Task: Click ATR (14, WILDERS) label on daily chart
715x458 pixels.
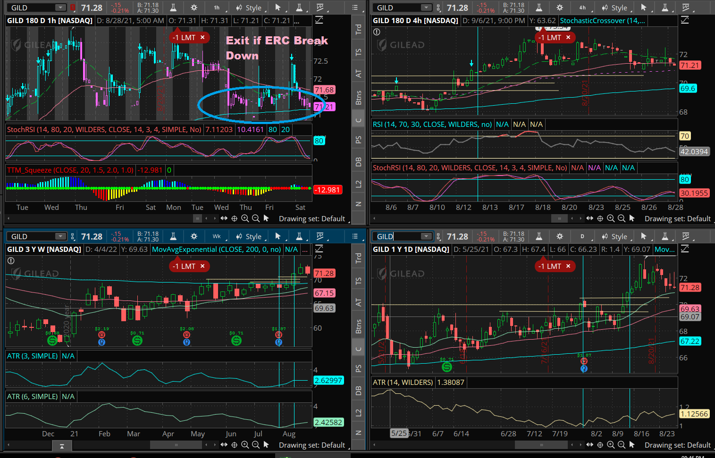Action: pyautogui.click(x=403, y=382)
